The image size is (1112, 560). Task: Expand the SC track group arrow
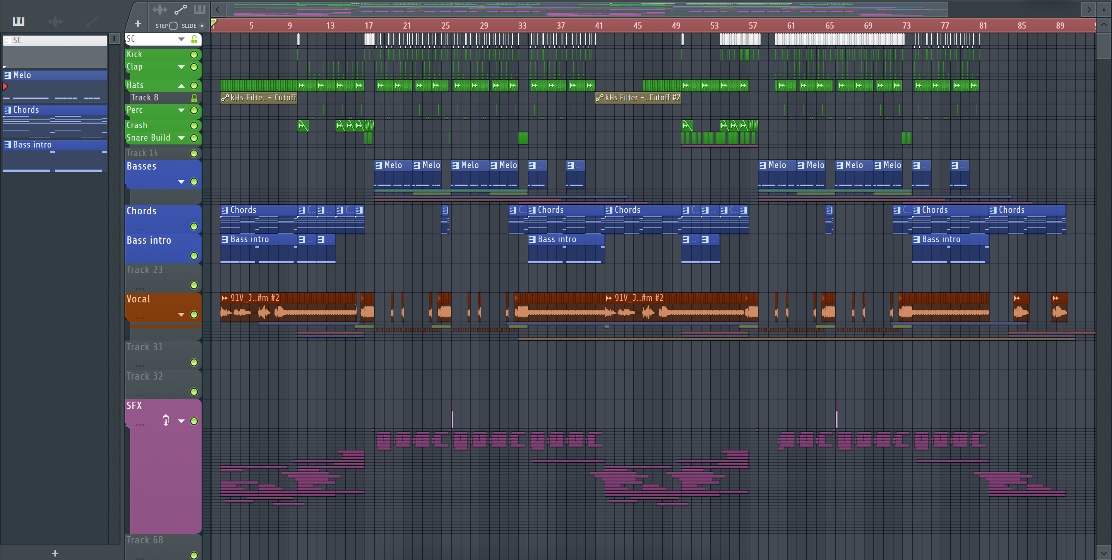tap(181, 39)
